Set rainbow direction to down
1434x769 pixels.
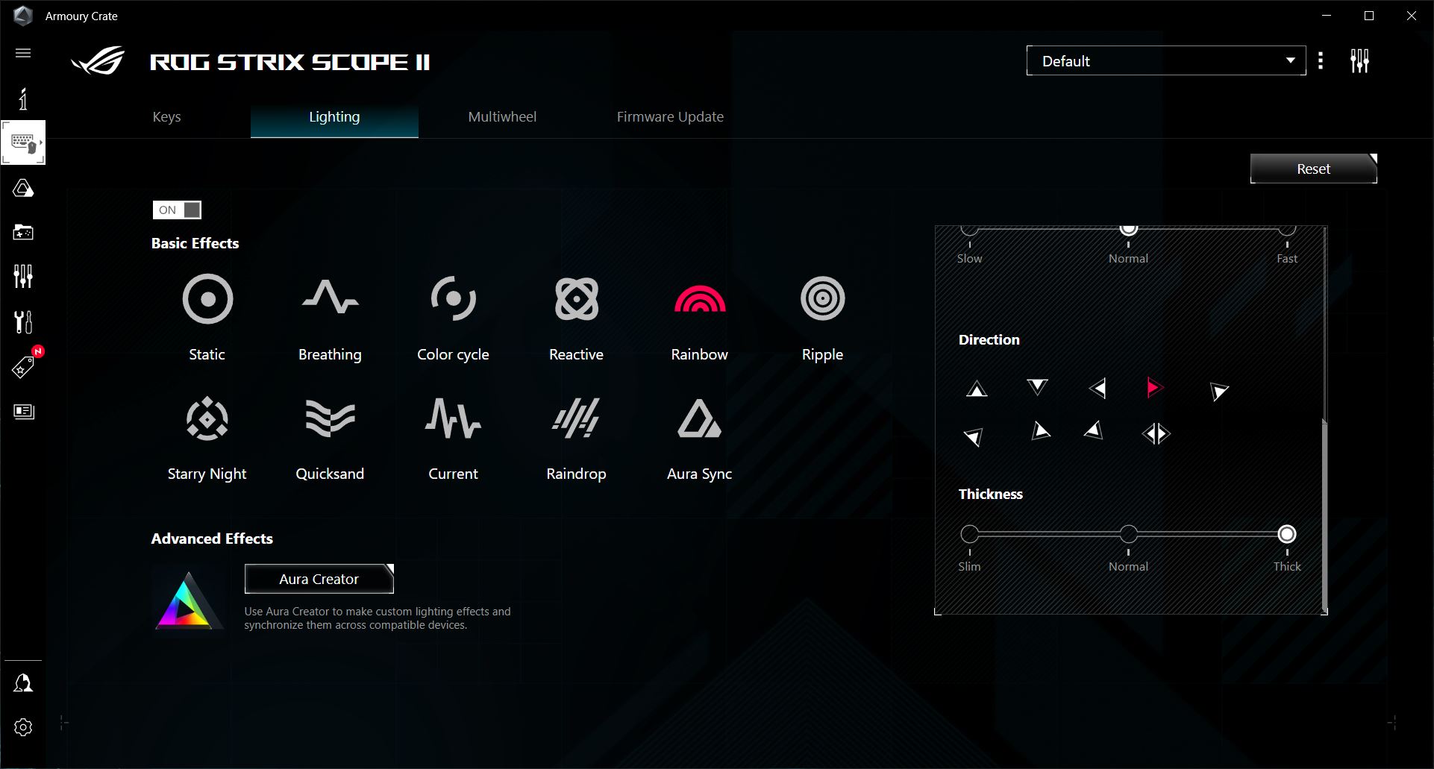[1037, 386]
